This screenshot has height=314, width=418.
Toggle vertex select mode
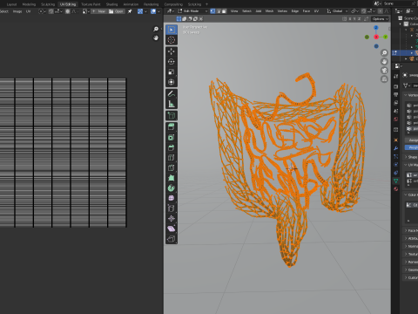coord(212,11)
